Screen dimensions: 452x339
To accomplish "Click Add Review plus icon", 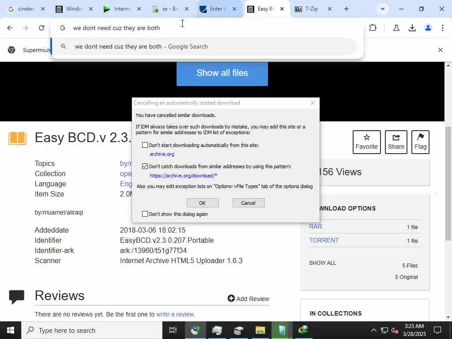I will pyautogui.click(x=231, y=298).
